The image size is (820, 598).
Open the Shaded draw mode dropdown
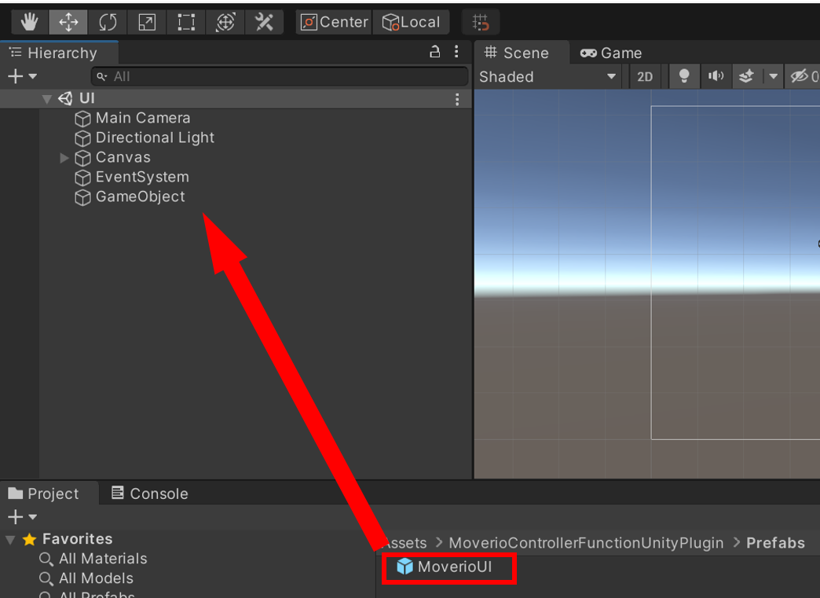pyautogui.click(x=547, y=77)
